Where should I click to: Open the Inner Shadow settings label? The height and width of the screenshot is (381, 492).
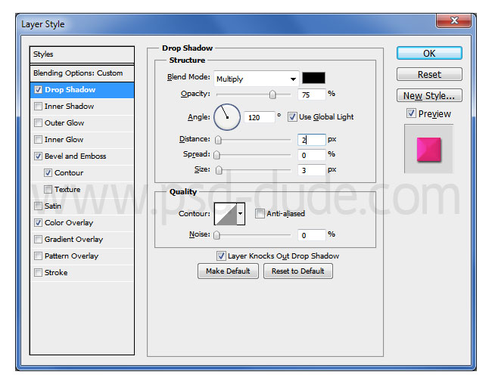[69, 107]
